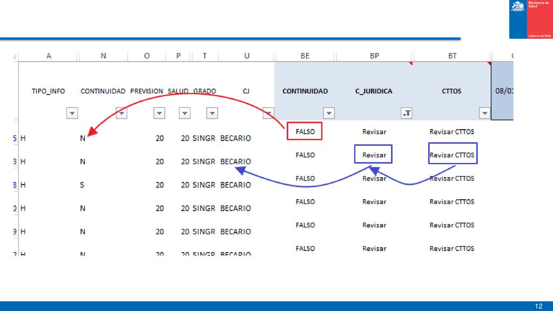Viewport: 553px width, 311px height.
Task: Click row header number 9
Action: coord(15,232)
